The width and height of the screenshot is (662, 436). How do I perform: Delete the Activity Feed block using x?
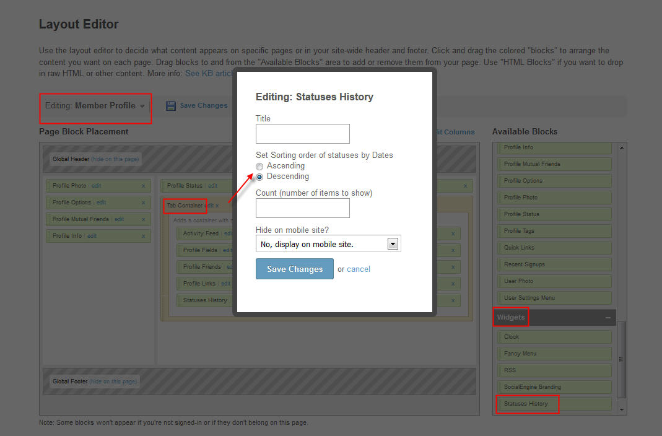(453, 233)
